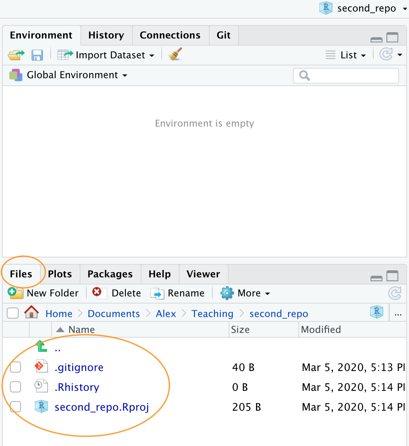
Task: Click the red Delete icon
Action: pyautogui.click(x=97, y=293)
